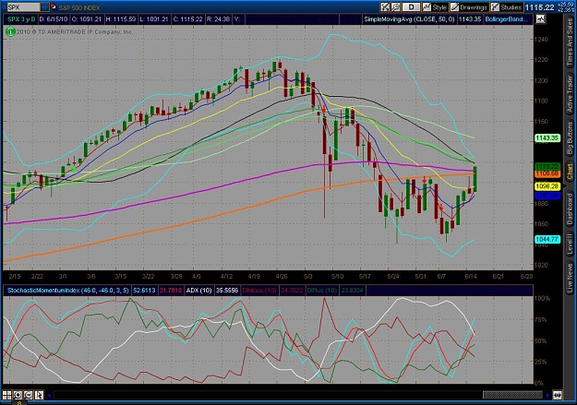Click the SPX symbol input field
Viewport: 577px width, 405px height.
coord(23,7)
